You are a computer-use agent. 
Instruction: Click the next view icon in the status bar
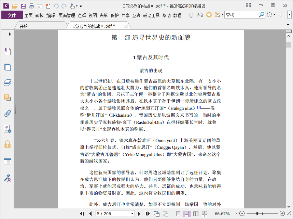pos(166,214)
